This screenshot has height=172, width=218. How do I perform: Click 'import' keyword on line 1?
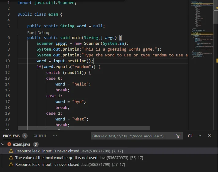25,3
